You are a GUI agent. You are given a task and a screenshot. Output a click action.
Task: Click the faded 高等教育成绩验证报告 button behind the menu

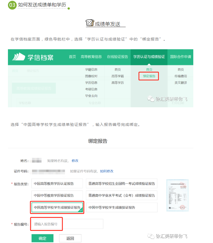[x=34, y=88]
